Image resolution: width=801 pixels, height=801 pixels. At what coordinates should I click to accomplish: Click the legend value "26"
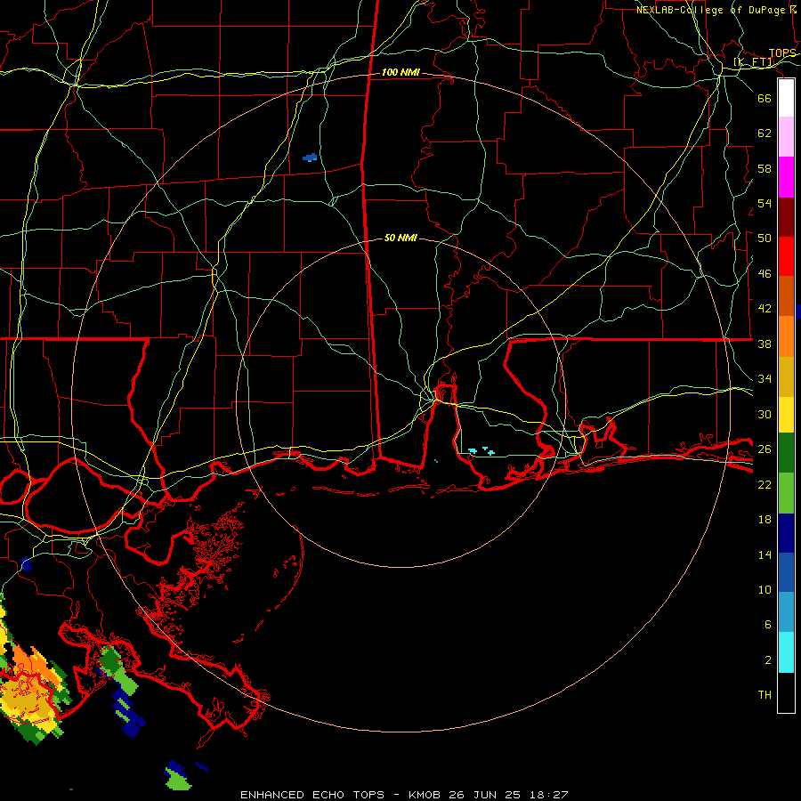click(x=765, y=449)
